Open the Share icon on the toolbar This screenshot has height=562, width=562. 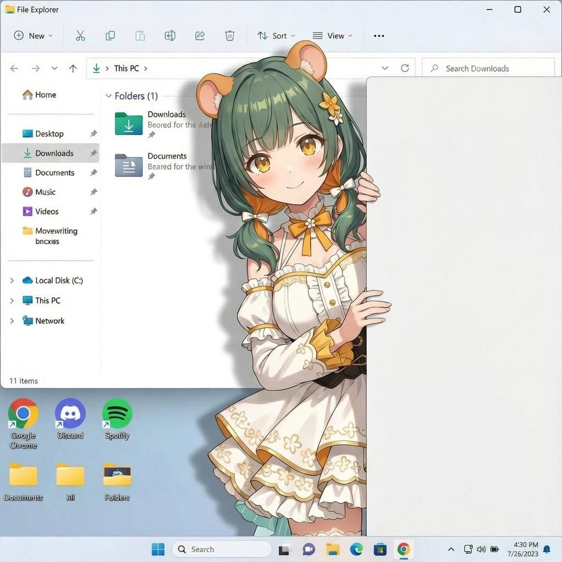(200, 35)
